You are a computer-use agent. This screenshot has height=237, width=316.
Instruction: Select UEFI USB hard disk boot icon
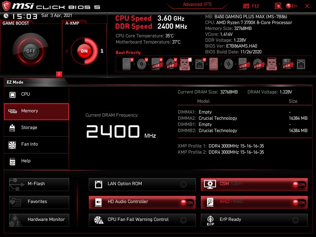point(157,64)
